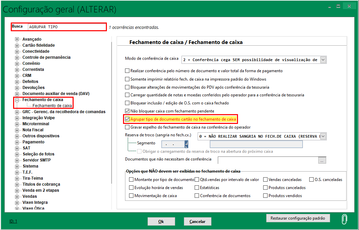Click Restaurar configuração padrão button
Image resolution: width=359 pixels, height=230 pixels.
coord(298,218)
